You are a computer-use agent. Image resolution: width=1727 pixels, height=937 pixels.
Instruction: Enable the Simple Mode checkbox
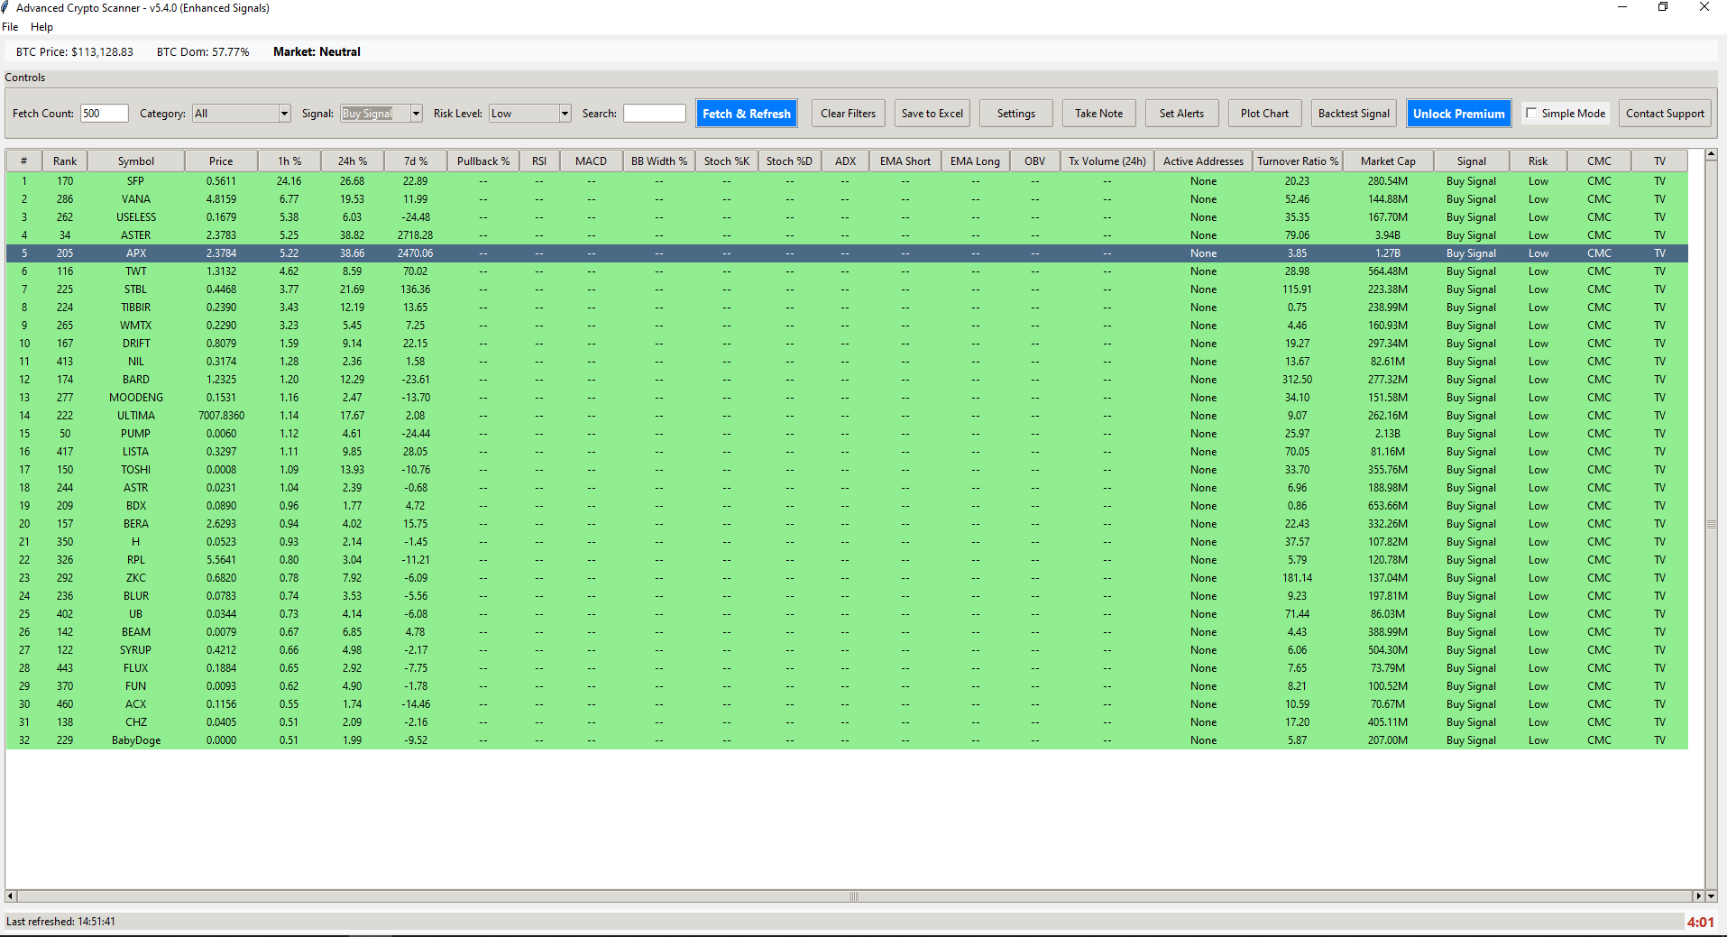[1531, 113]
